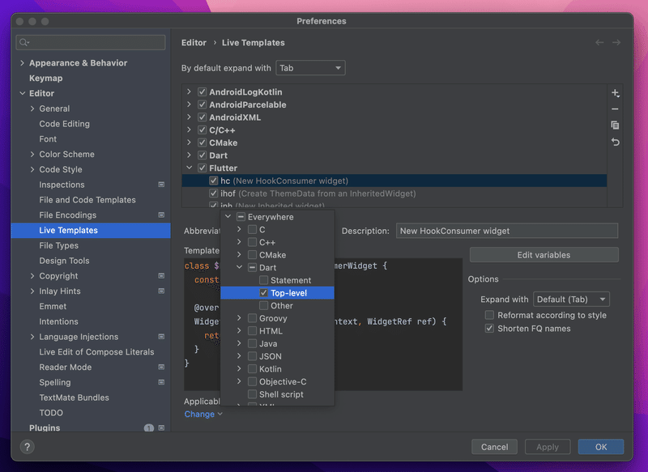Expand the C/C++ template group
This screenshot has height=472, width=648.
pos(189,130)
